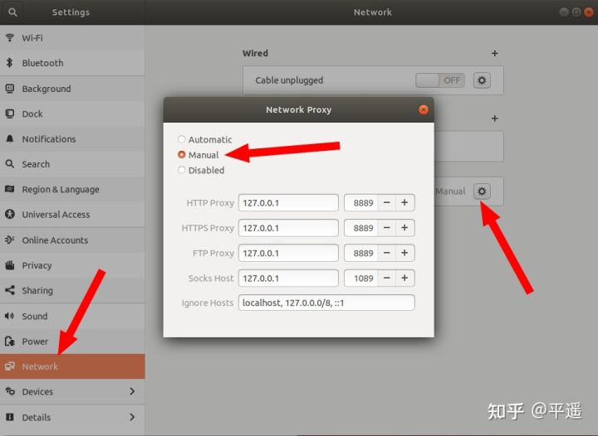Click the search icon in Settings header

coord(12,12)
